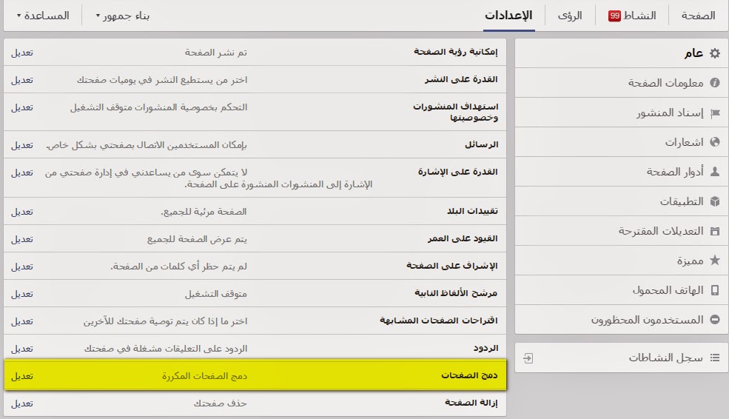The image size is (729, 419).
Task: Click the star icon beside مميزة
Action: point(715,261)
